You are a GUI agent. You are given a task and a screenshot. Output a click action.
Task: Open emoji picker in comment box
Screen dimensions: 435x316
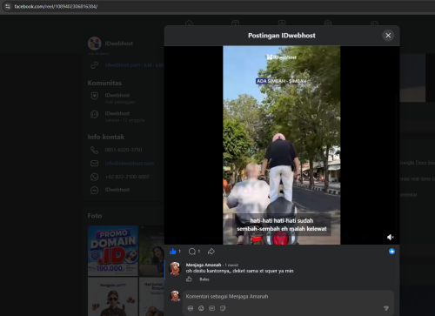pyautogui.click(x=201, y=308)
